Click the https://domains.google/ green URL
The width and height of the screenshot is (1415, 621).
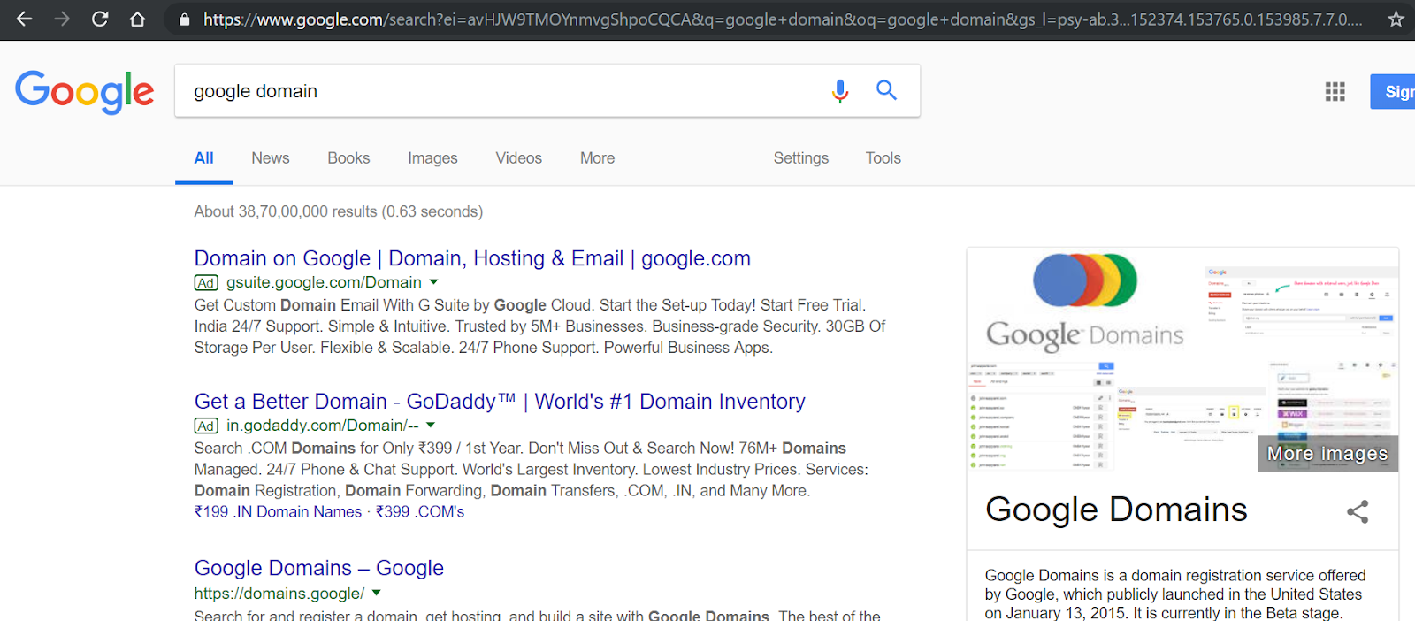[279, 594]
